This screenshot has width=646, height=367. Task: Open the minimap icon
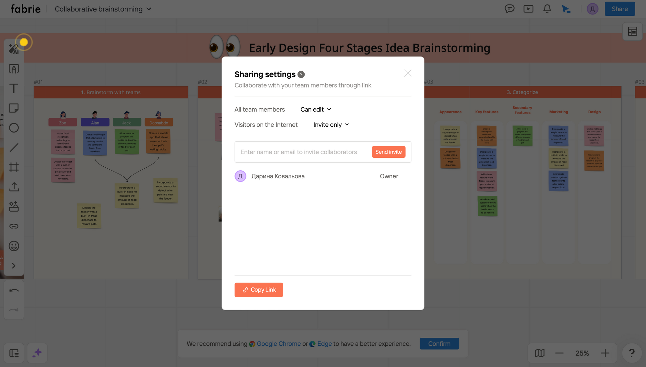[x=539, y=353]
